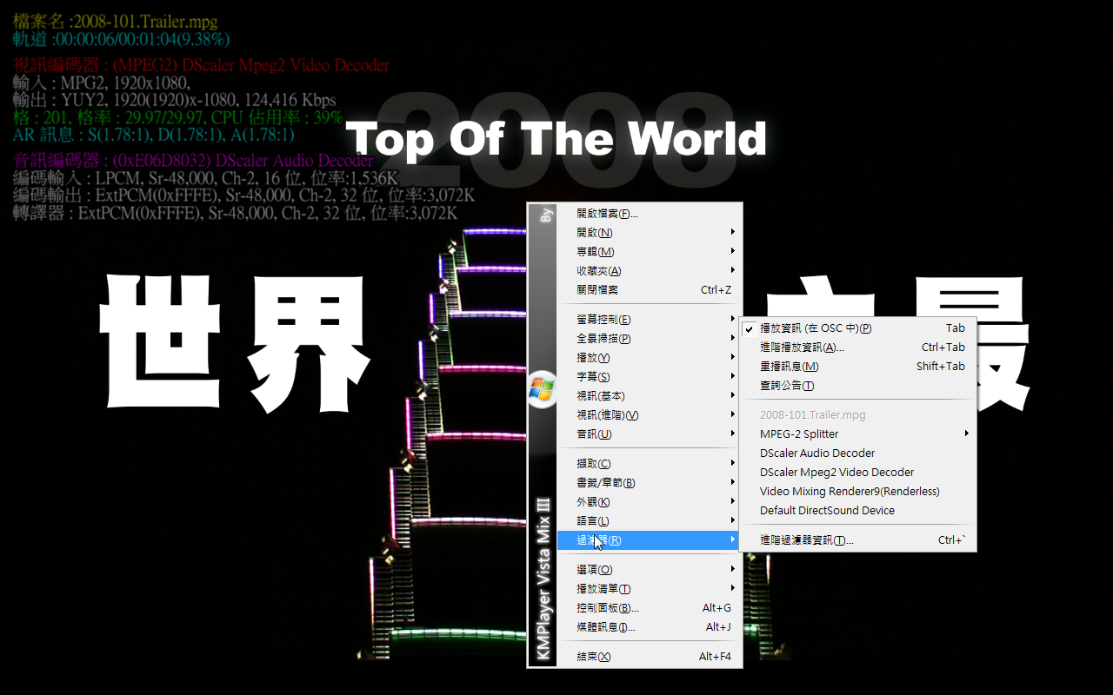
Task: Select Default DirectSound Device entry
Action: click(826, 511)
